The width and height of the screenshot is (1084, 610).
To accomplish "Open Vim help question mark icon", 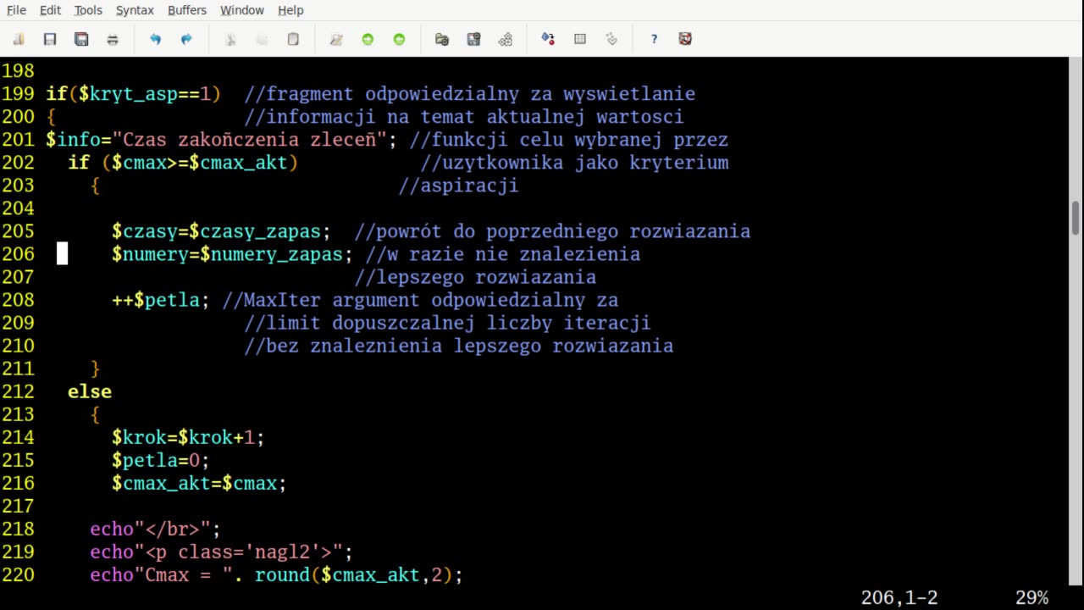I will (654, 39).
